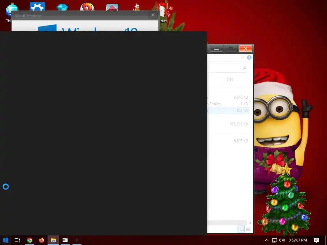Click the horizontal scrollbar track in File Explorer

[227, 223]
